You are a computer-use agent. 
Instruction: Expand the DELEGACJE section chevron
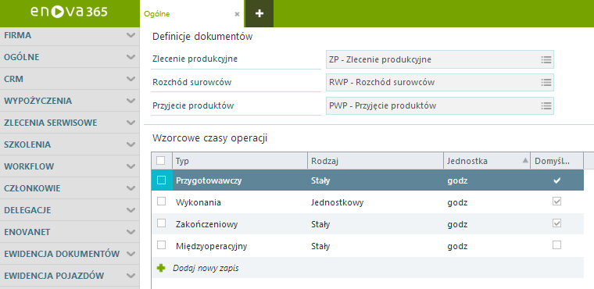[131, 210]
